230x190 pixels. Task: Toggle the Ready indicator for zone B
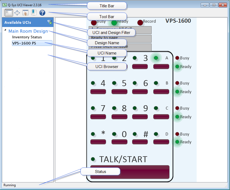(x=178, y=92)
